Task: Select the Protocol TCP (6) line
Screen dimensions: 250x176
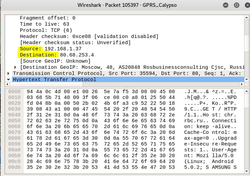Action: click(46, 30)
